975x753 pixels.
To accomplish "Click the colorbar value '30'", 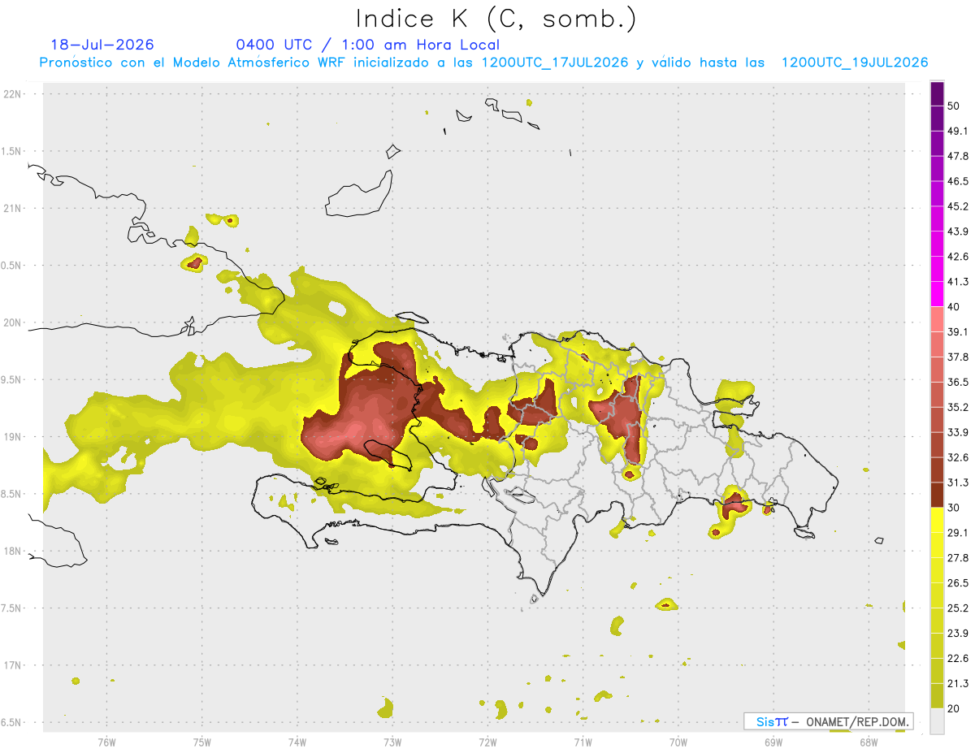I will 954,508.
